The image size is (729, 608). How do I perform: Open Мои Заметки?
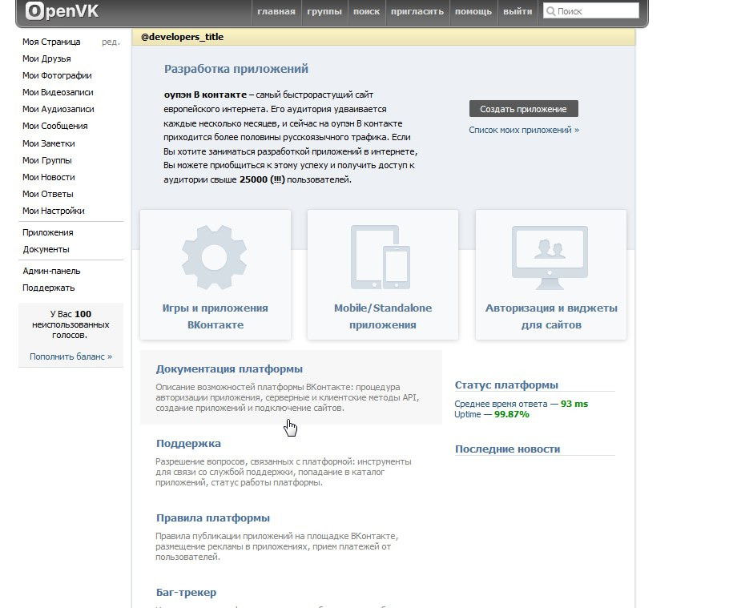[48, 143]
